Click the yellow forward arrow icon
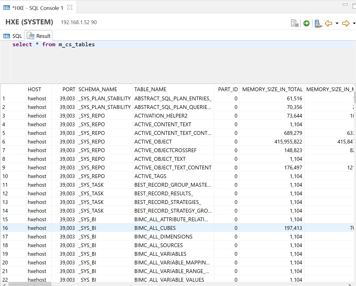 [x=346, y=23]
